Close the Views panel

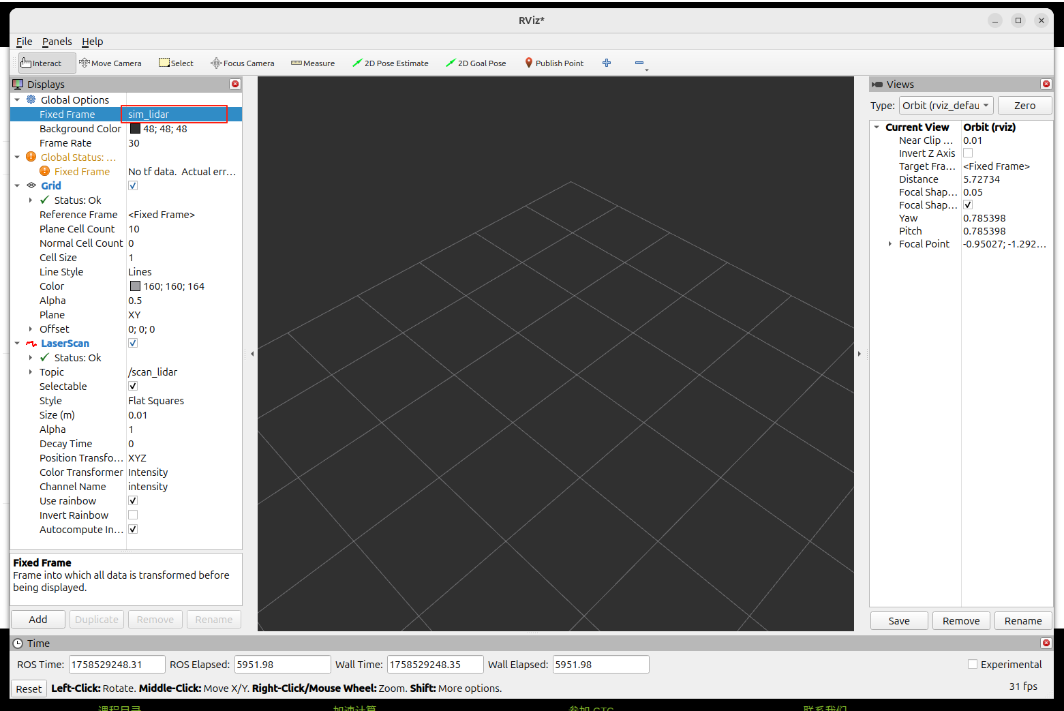point(1046,84)
